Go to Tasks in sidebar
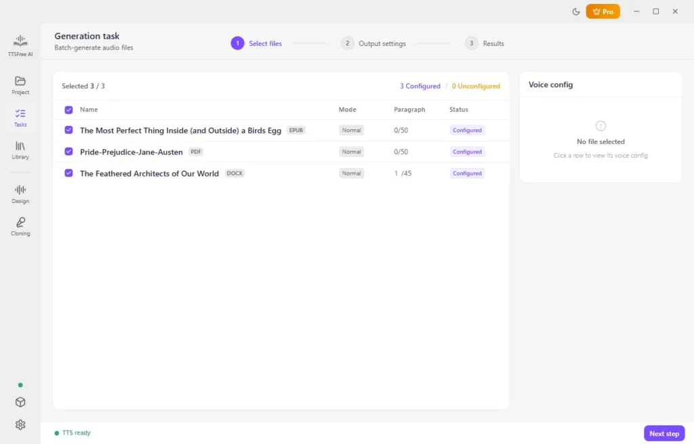Viewport: 694px width, 444px height. click(x=20, y=118)
